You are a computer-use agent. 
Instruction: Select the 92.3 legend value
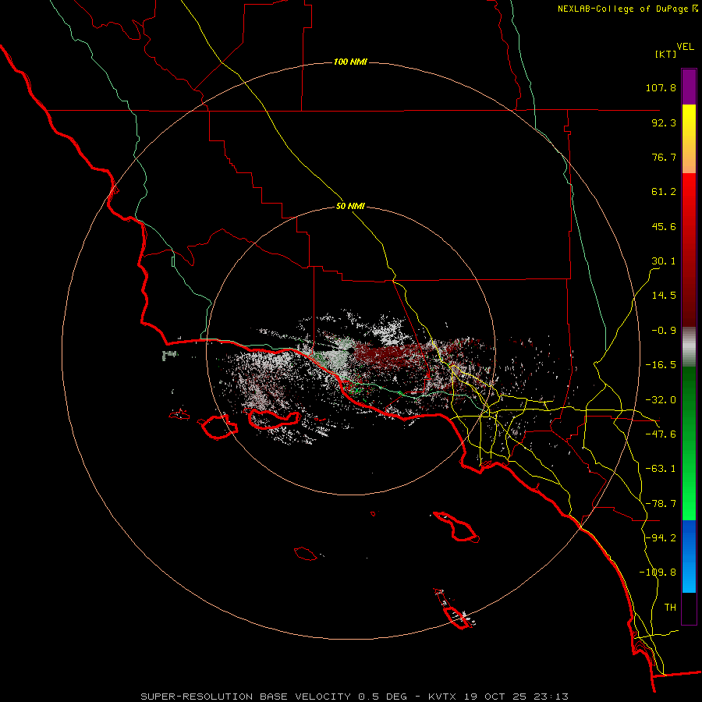664,122
